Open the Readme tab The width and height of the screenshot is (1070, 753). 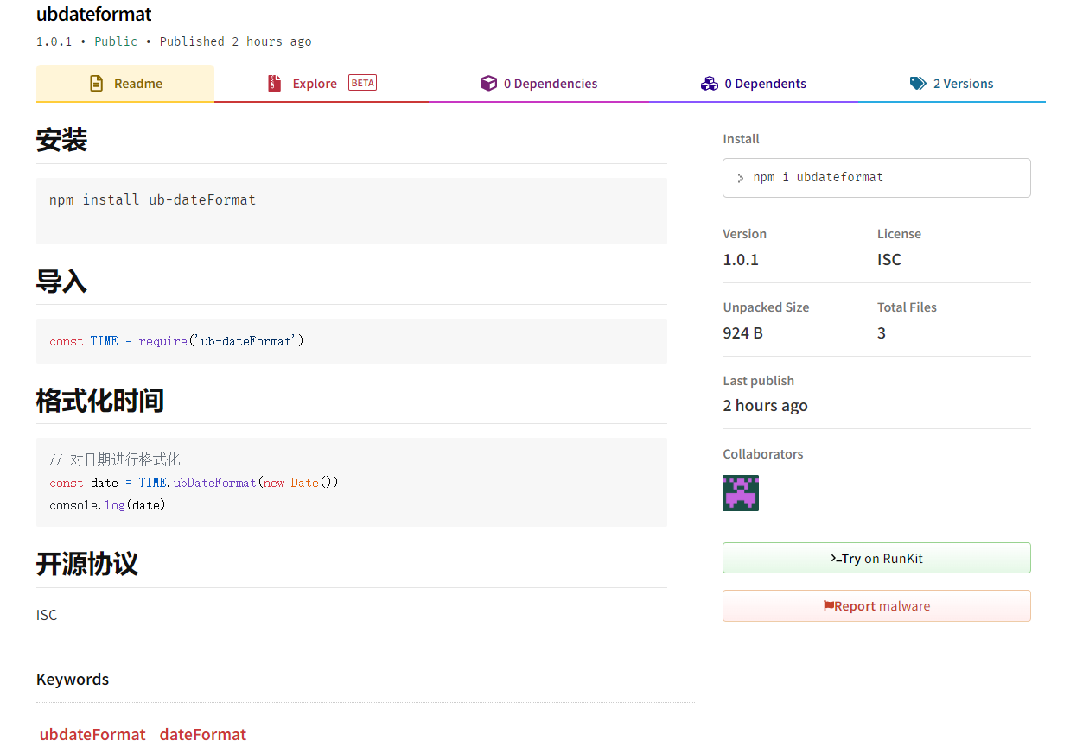point(125,84)
